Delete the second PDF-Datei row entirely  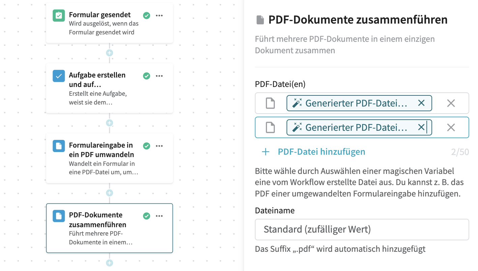(451, 127)
